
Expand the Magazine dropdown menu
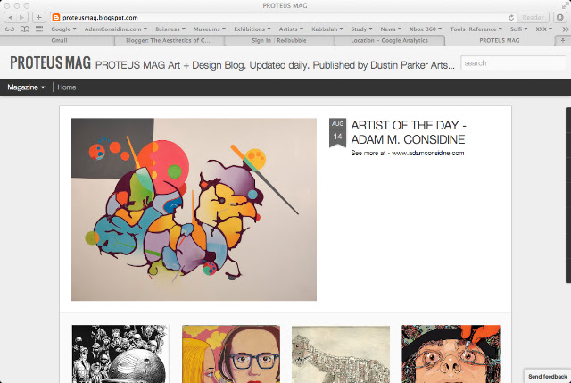[x=26, y=87]
